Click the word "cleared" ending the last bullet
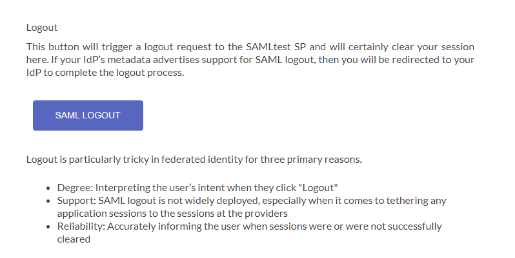 74,239
